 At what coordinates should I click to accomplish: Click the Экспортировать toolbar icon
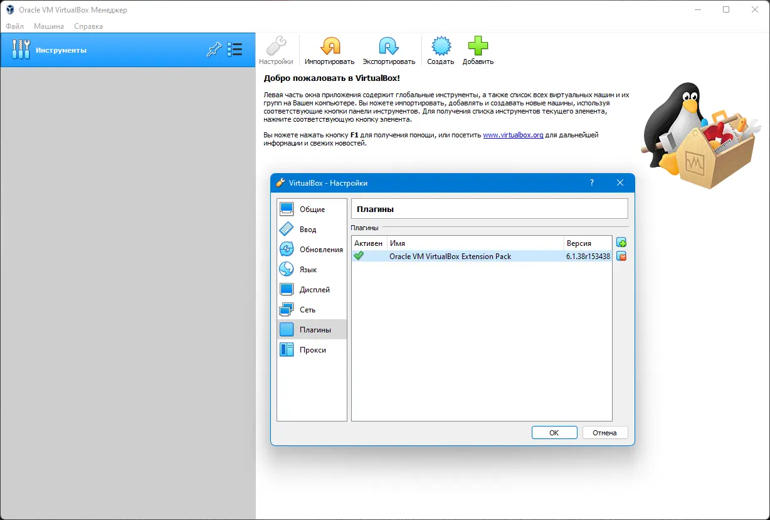click(389, 46)
